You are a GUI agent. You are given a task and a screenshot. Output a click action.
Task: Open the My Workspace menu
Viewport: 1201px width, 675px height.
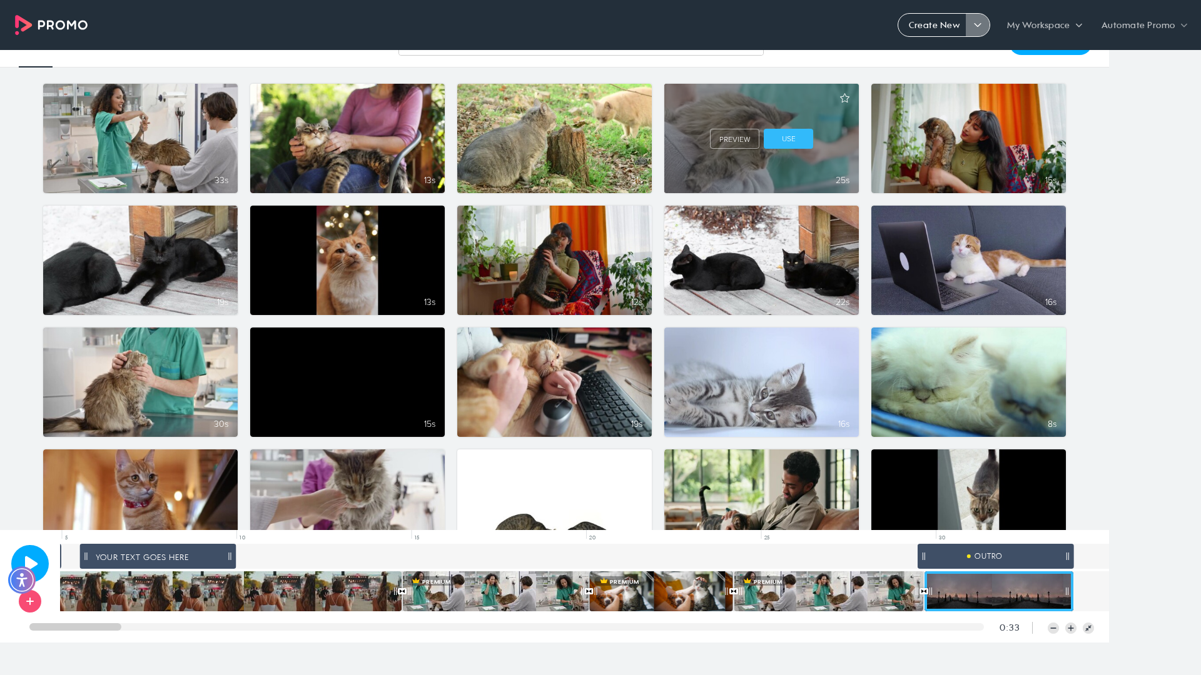point(1044,25)
